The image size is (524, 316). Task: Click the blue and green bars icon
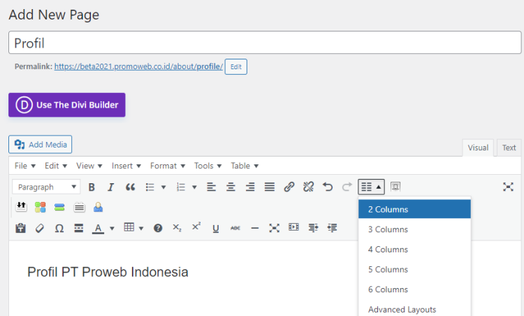click(59, 208)
